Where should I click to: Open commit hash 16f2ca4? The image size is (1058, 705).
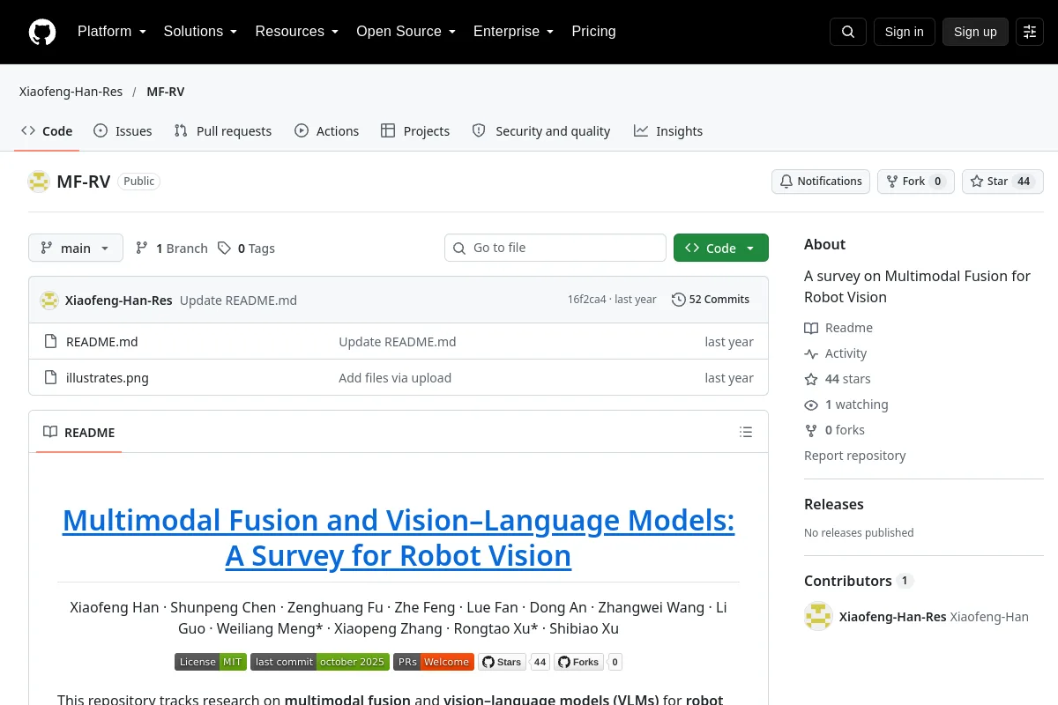pyautogui.click(x=587, y=300)
